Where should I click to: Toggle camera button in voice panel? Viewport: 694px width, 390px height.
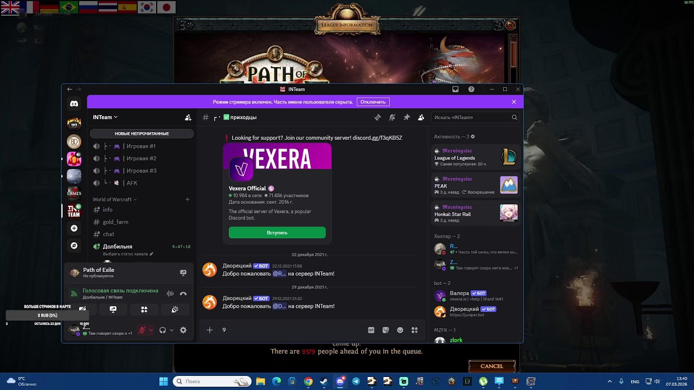[x=82, y=309]
